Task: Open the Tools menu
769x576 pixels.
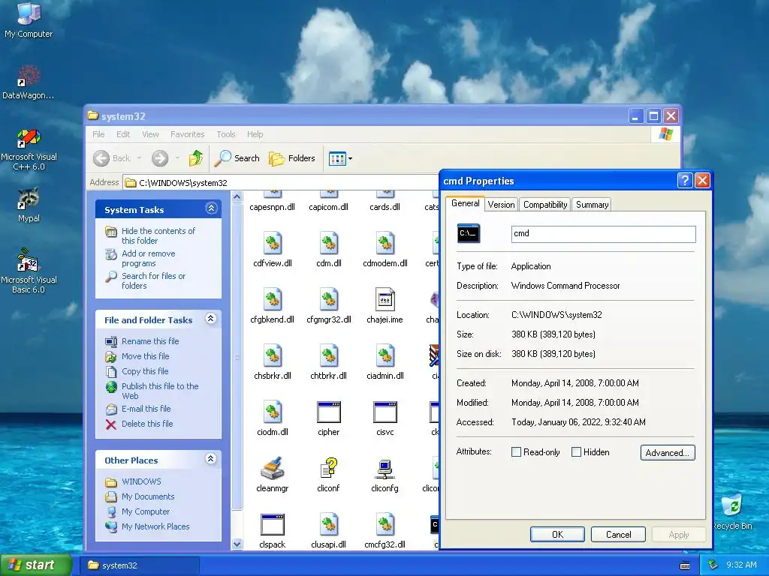Action: (226, 134)
